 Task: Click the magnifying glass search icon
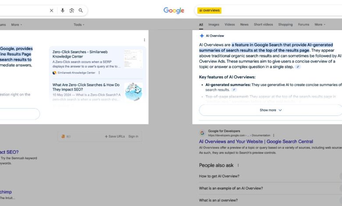pos(81,11)
